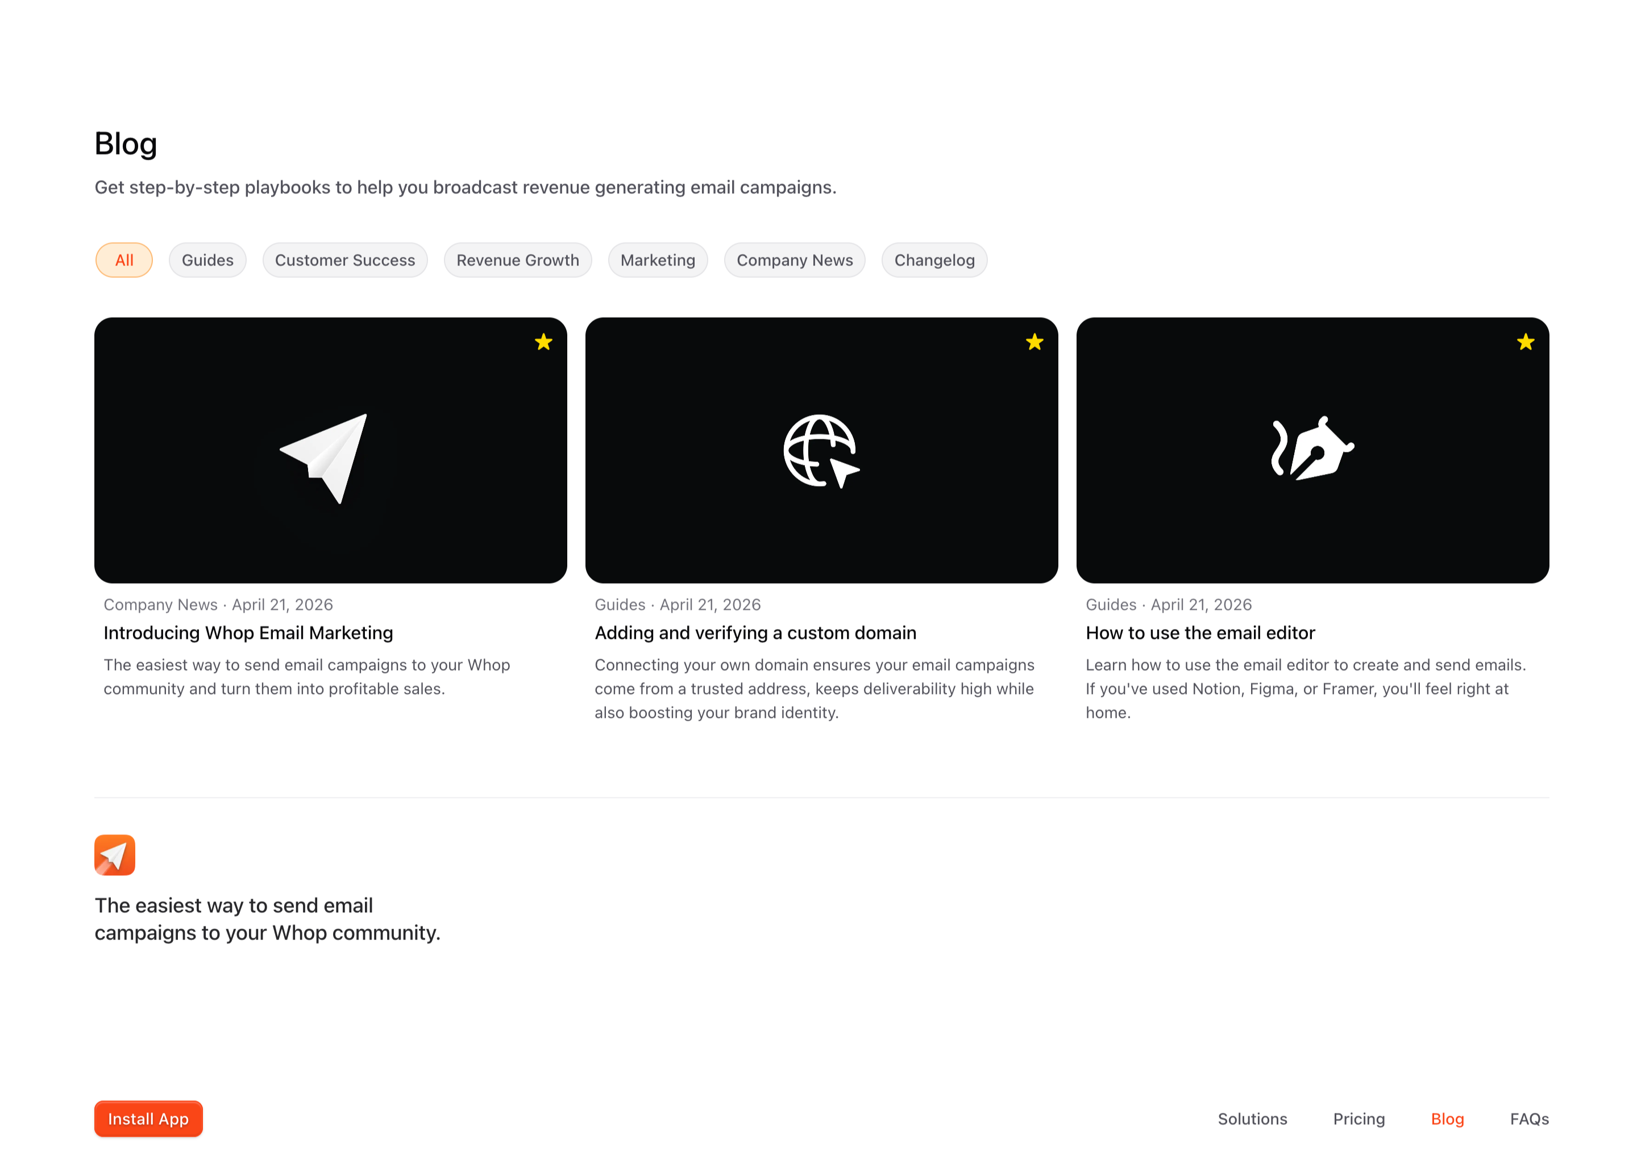Filter posts by Revenue Growth

click(x=517, y=260)
